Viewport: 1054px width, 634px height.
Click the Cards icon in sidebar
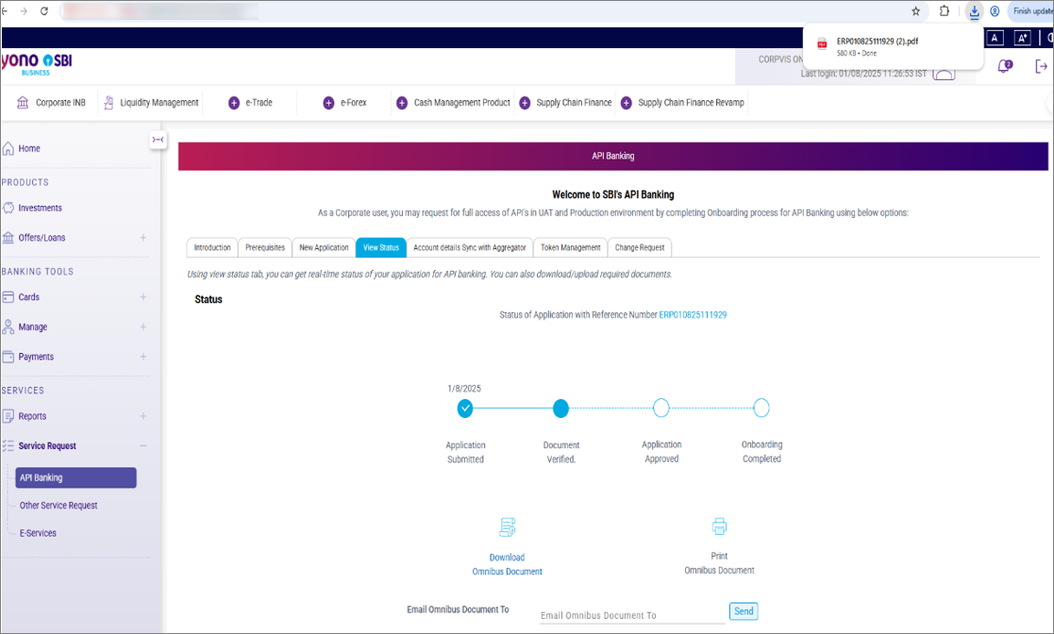click(x=8, y=296)
